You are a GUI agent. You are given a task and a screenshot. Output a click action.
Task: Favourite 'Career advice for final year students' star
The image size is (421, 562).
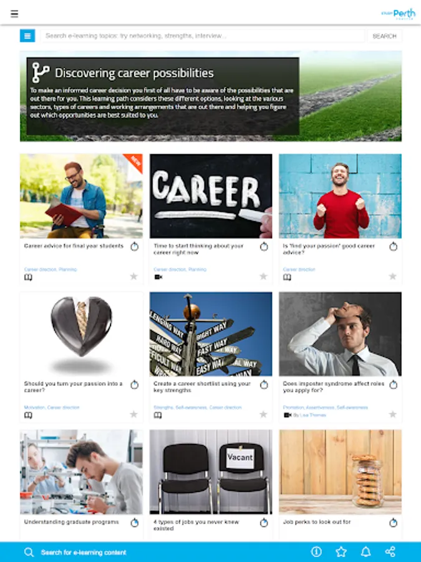point(133,277)
